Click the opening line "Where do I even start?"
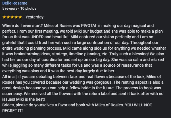The image size is (171, 118). pos(23,26)
